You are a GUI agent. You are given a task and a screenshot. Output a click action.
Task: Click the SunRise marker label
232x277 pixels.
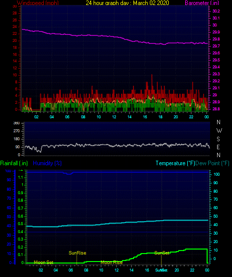(x=77, y=253)
